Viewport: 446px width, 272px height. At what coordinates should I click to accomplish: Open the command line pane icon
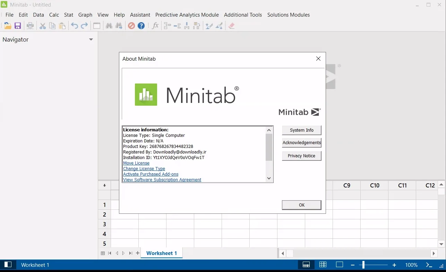tap(429, 265)
